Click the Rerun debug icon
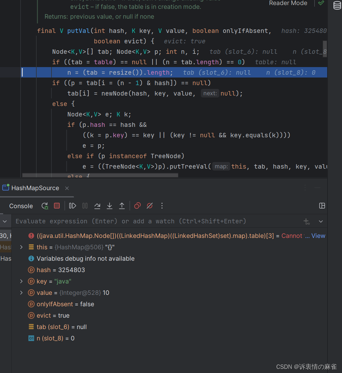The image size is (342, 373). coord(45,206)
